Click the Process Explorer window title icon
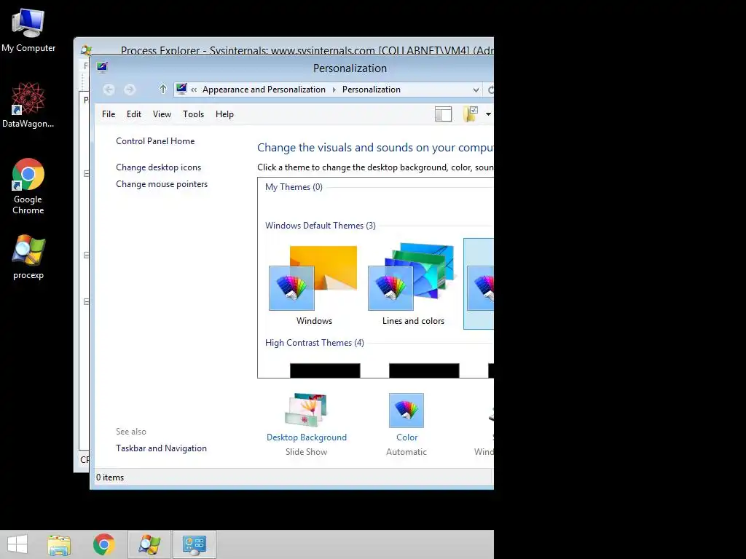Screen dimensions: 746x559 [86, 49]
